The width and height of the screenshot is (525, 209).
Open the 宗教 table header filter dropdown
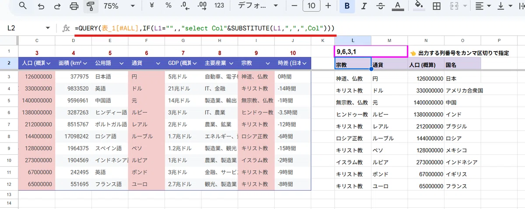tap(268, 63)
